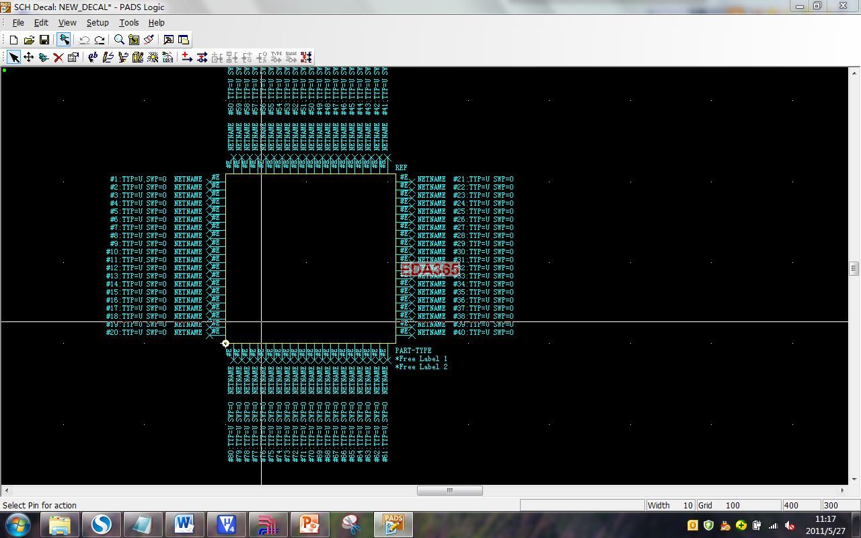
Task: Switch to PowerPoint on the taskbar
Action: tap(309, 525)
